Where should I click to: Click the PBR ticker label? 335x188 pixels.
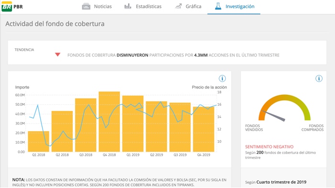click(18, 7)
